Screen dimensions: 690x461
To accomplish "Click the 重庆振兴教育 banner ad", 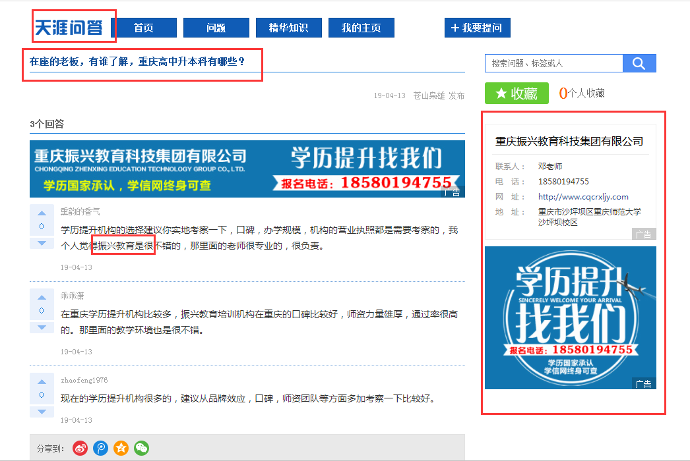I will pyautogui.click(x=247, y=169).
